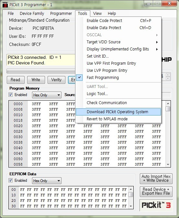
Task: Click the Read button
Action: click(x=16, y=80)
